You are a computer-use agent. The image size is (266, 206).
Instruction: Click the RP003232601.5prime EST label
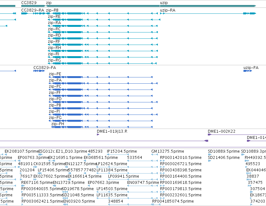[x=181, y=195]
